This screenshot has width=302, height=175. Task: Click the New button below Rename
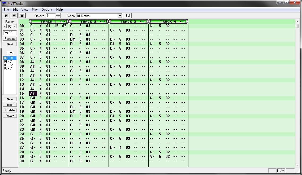(10, 44)
